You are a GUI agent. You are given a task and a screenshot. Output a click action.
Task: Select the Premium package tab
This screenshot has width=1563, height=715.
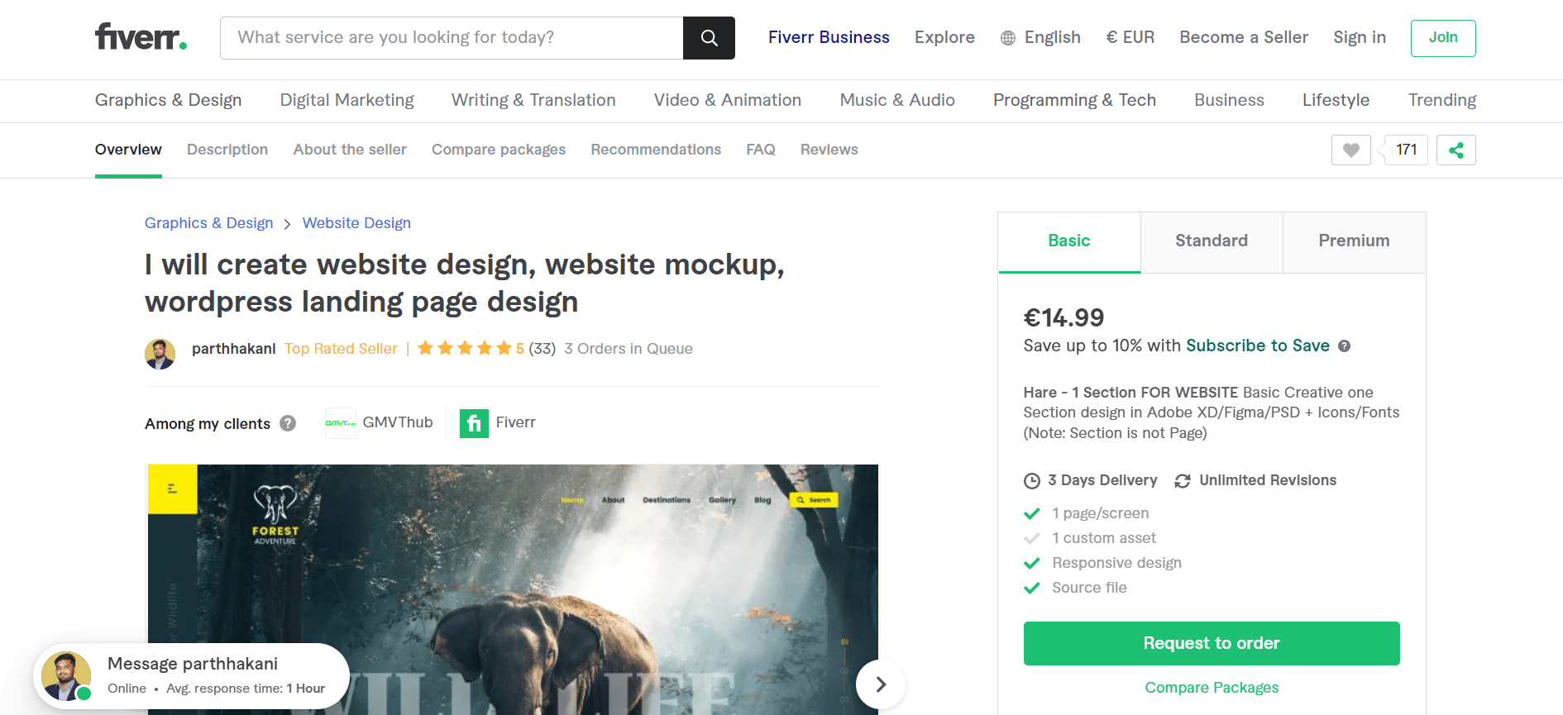click(1353, 241)
